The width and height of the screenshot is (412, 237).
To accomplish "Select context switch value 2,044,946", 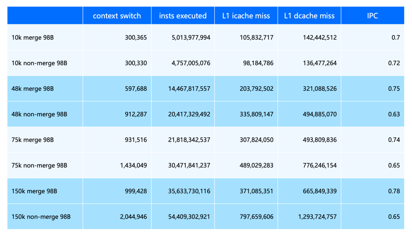I will coord(134,217).
